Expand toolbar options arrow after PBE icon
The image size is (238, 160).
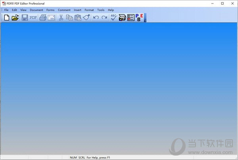coord(145,18)
